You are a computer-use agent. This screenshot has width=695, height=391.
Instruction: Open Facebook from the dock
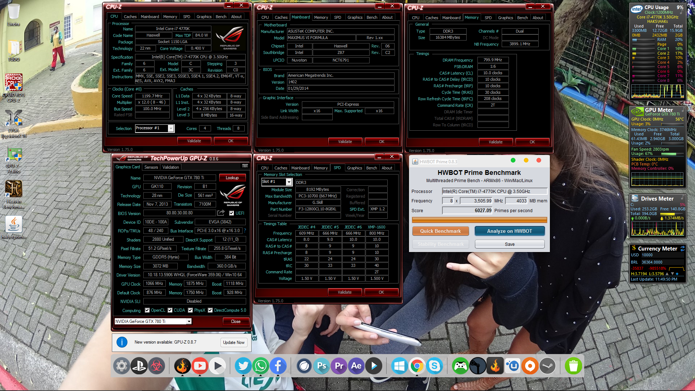(278, 366)
